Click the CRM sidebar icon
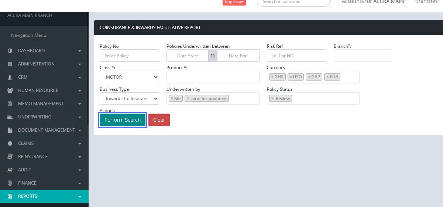This screenshot has height=207, width=443. (x=10, y=77)
